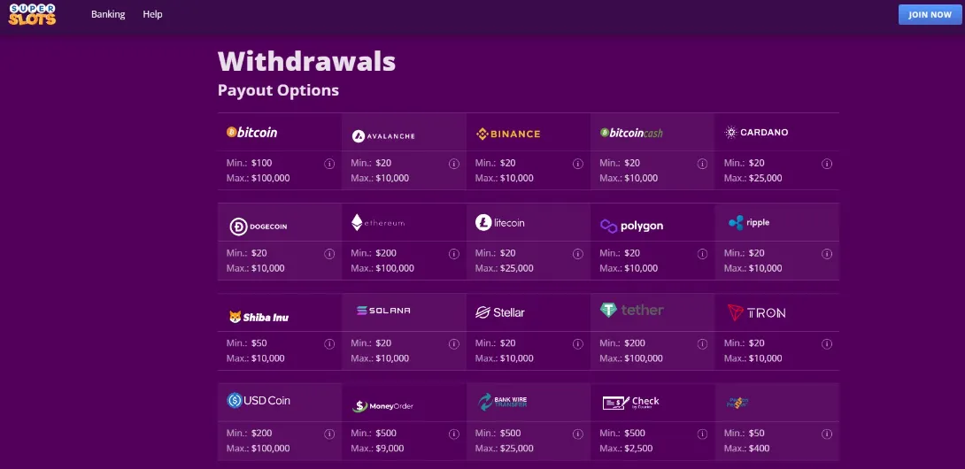Show info for Bitcoin withdrawal limits
The image size is (965, 469).
pos(329,164)
